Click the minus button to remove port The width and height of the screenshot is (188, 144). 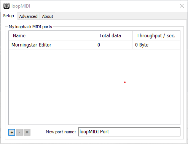(x=19, y=132)
